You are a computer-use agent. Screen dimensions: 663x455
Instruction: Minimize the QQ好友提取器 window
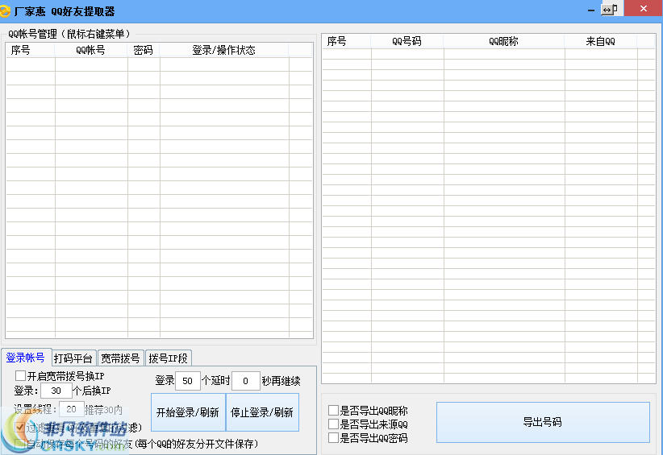(590, 10)
